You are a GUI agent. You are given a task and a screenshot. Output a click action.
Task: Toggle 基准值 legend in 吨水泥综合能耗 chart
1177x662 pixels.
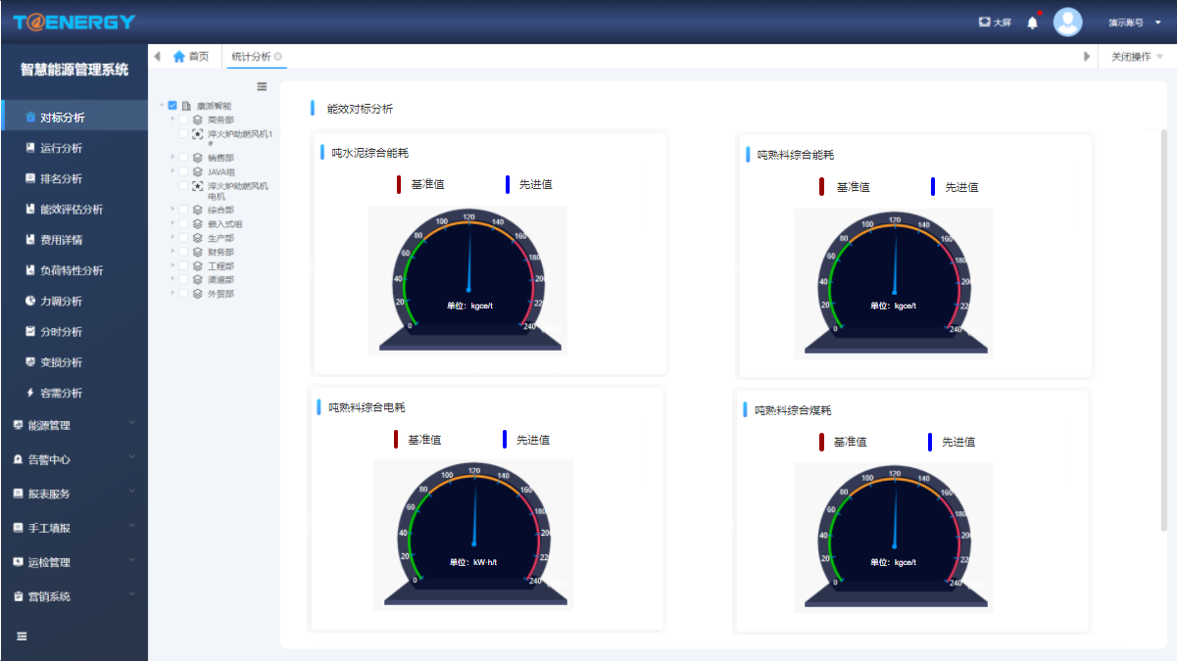coord(420,184)
